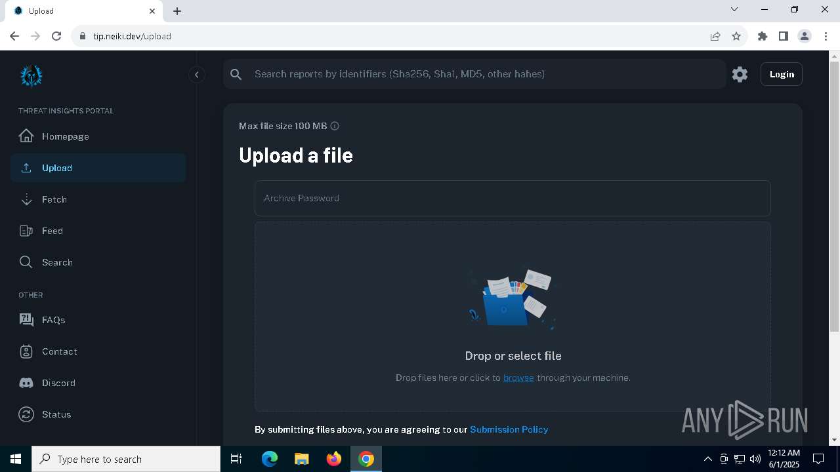Open Task View
This screenshot has width=840, height=472.
(x=236, y=459)
